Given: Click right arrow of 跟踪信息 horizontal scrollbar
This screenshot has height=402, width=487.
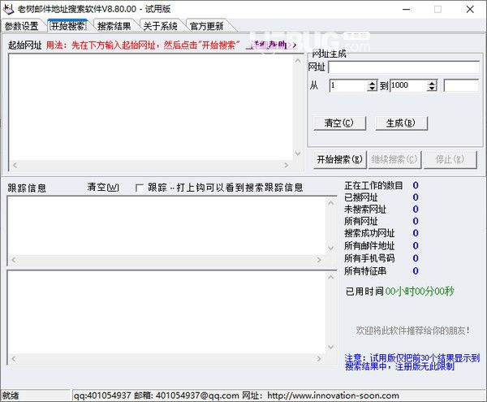Looking at the screenshot, I should point(319,260).
